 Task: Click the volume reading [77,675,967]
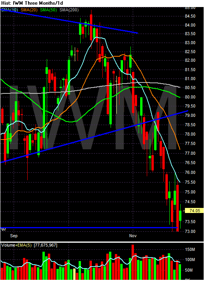coord(46,245)
